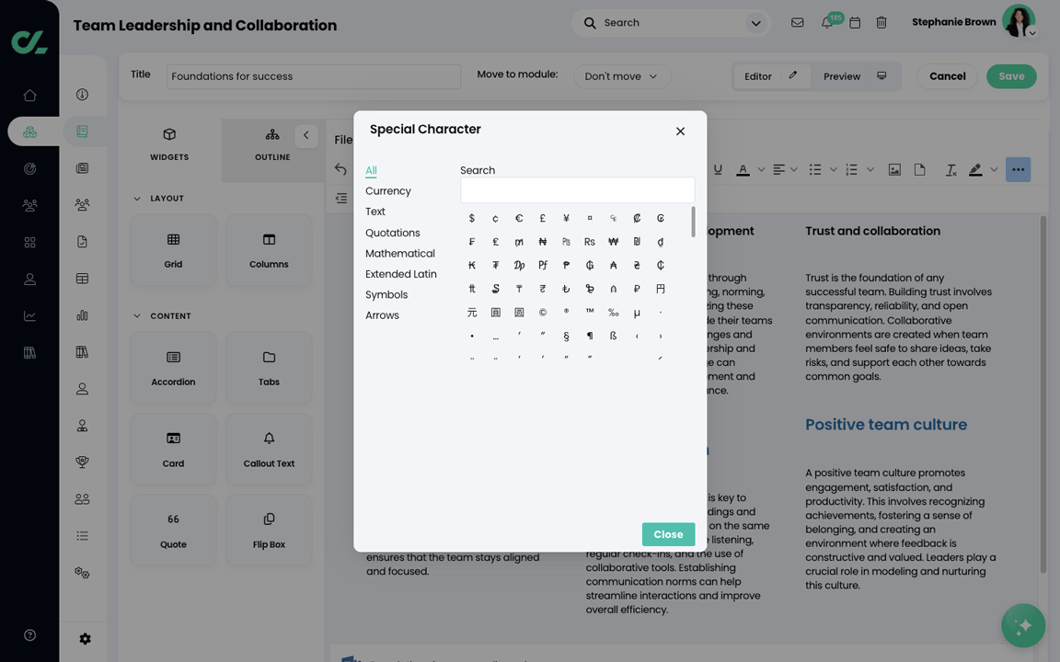Viewport: 1060px width, 662px height.
Task: Open numbered list style dropdown arrow
Action: coord(870,169)
